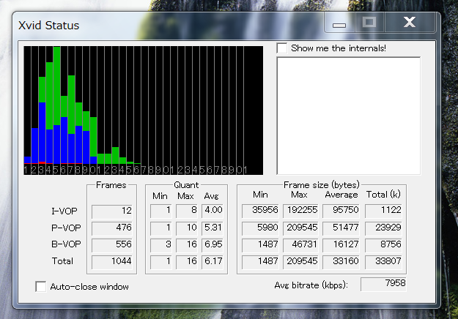This screenshot has height=319, width=458.
Task: Click the Frame size (bytes) group label
Action: click(x=322, y=185)
